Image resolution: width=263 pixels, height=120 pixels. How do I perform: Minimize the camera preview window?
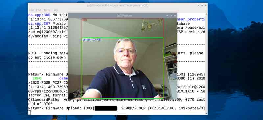pos(167,16)
